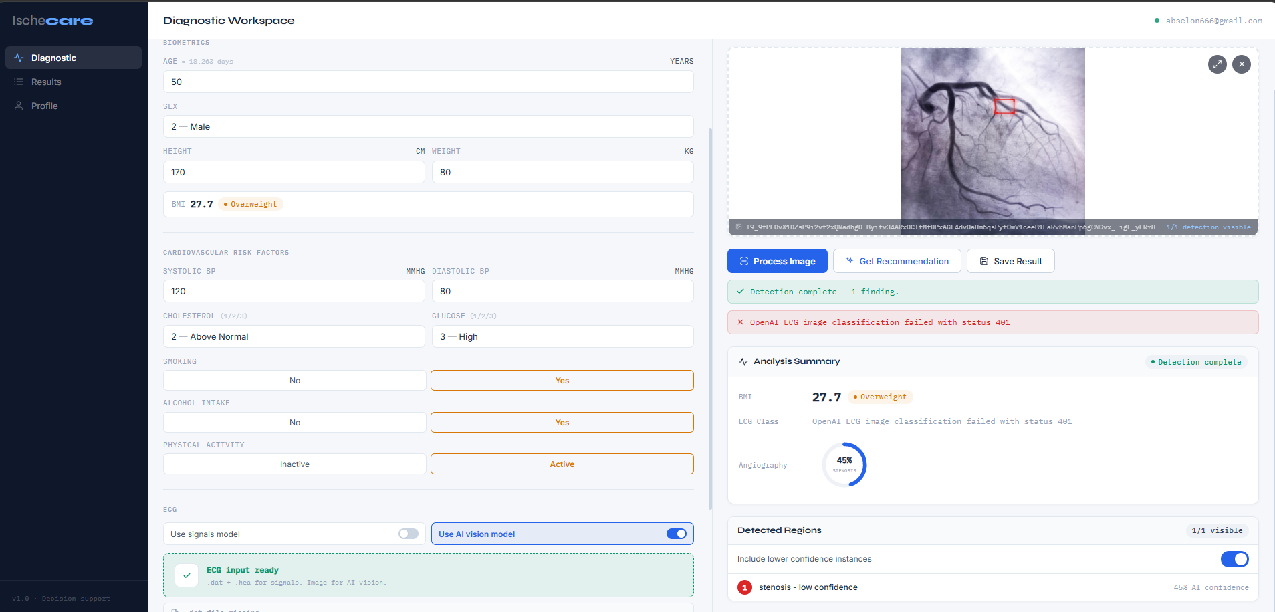1275x612 pixels.
Task: Select Inactive for Physical Activity
Action: pos(295,464)
